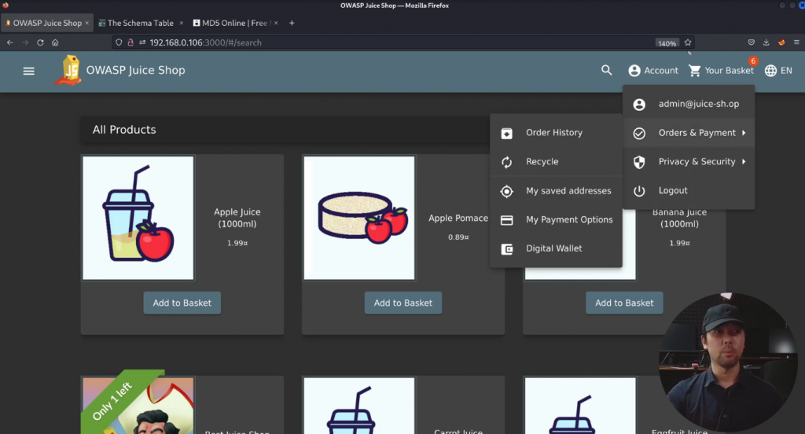This screenshot has width=805, height=434.
Task: Close the MD5 Online tab
Action: click(276, 23)
